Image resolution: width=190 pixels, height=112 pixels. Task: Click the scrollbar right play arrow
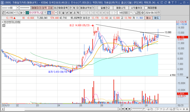120,109
